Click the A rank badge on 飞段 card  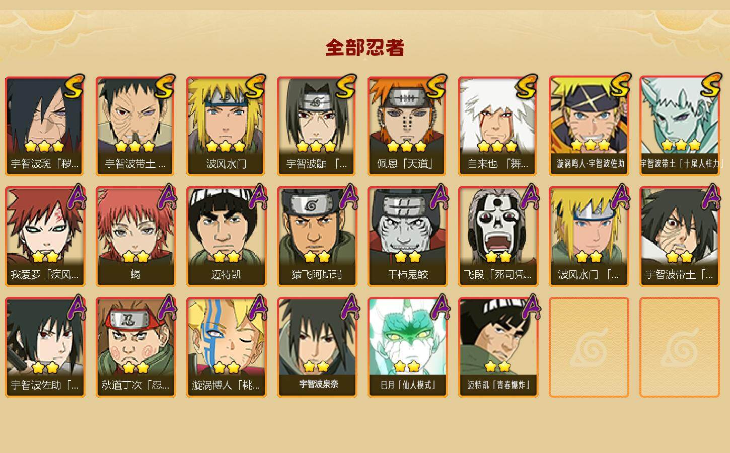coord(530,196)
